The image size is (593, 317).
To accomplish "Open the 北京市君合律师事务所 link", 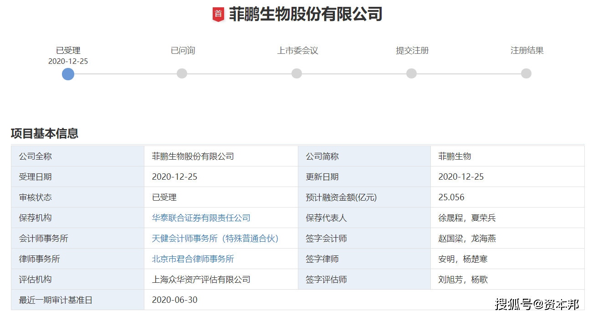I will 193,259.
